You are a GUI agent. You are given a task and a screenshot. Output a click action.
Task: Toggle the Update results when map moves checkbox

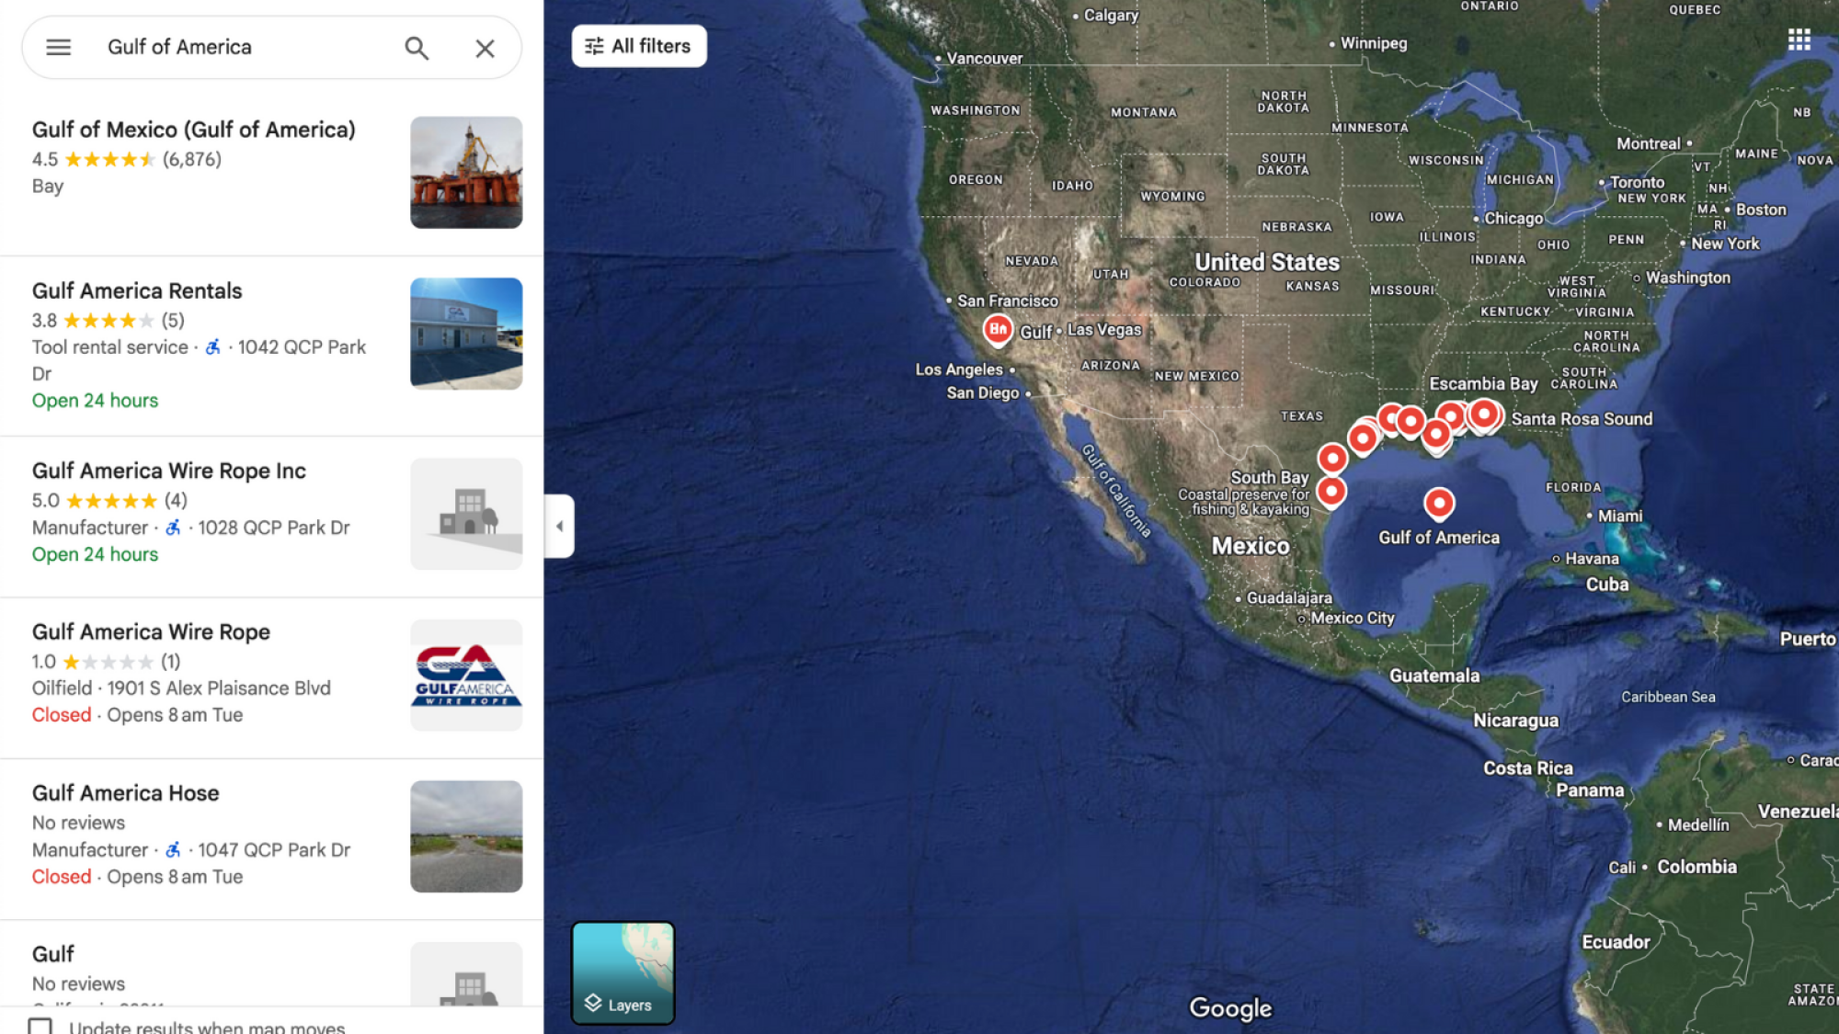pos(43,1028)
